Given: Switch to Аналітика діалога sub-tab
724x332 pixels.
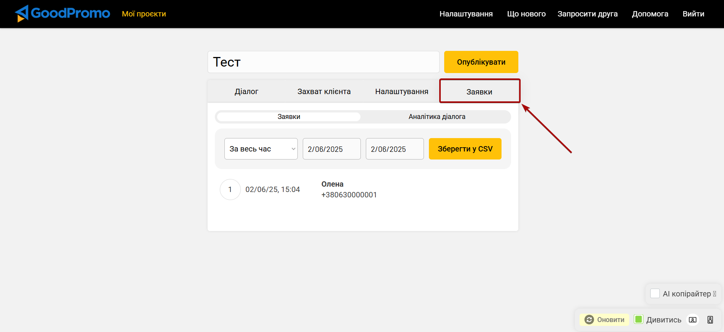Looking at the screenshot, I should point(437,117).
